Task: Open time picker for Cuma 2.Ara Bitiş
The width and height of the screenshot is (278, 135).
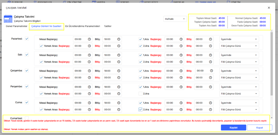Action: point(210,110)
